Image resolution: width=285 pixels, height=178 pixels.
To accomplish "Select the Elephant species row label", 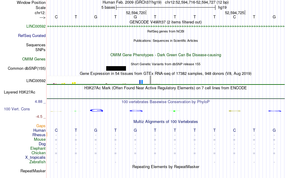I will [x=38, y=148].
